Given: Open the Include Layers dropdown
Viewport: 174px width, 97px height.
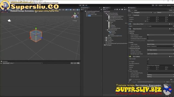Looking at the screenshot, I should tap(160, 75).
